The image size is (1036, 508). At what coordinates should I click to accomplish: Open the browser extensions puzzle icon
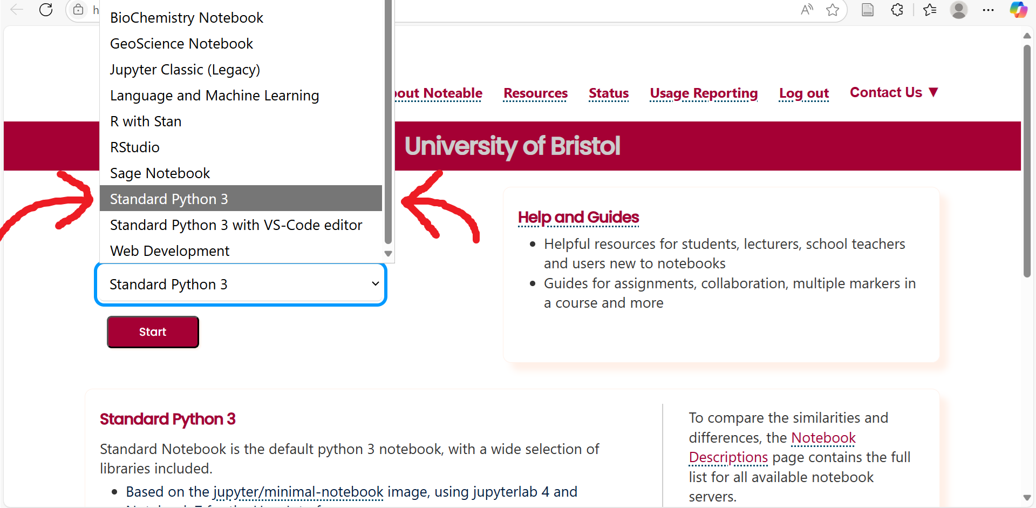click(x=897, y=10)
